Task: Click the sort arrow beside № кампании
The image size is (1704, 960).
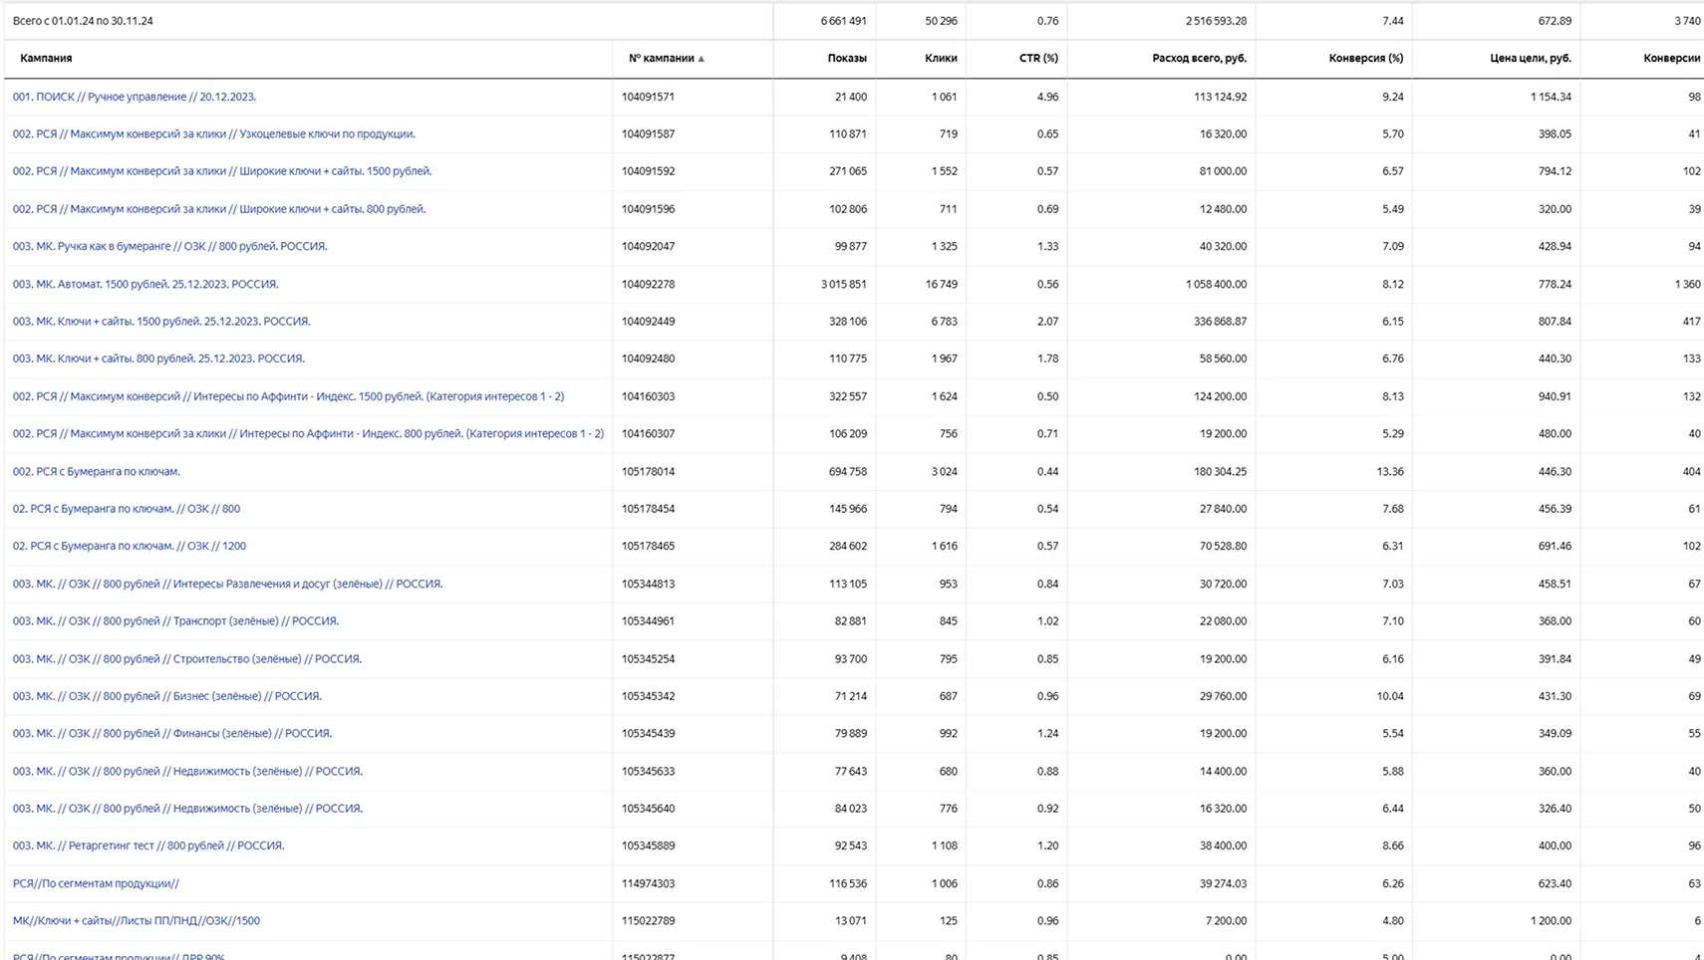Action: [x=702, y=59]
